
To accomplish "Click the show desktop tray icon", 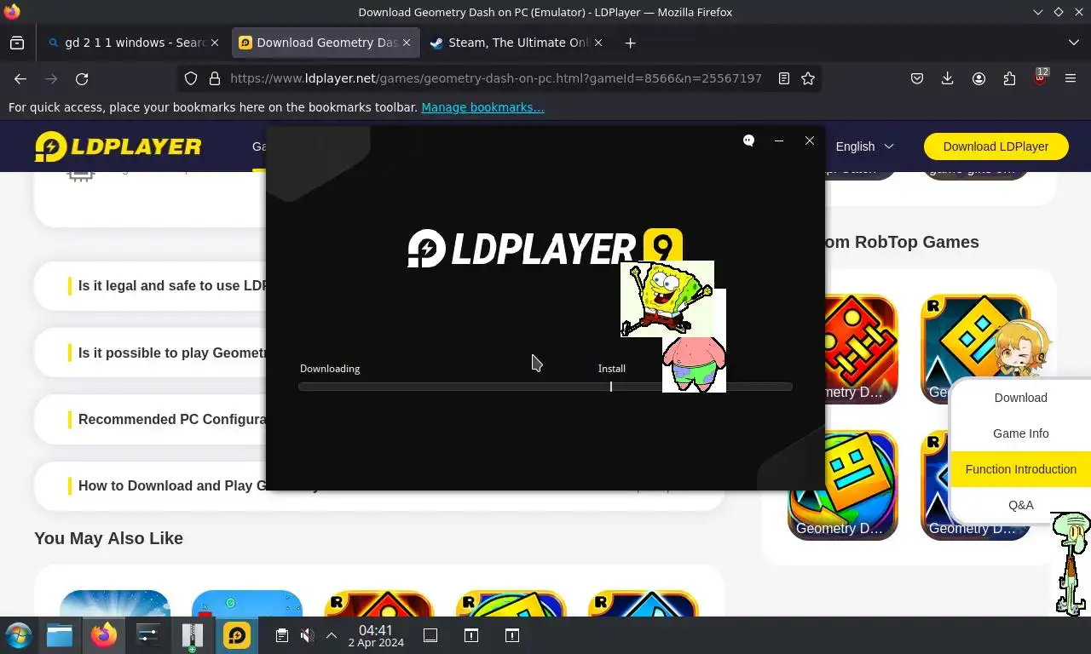I will click(430, 635).
